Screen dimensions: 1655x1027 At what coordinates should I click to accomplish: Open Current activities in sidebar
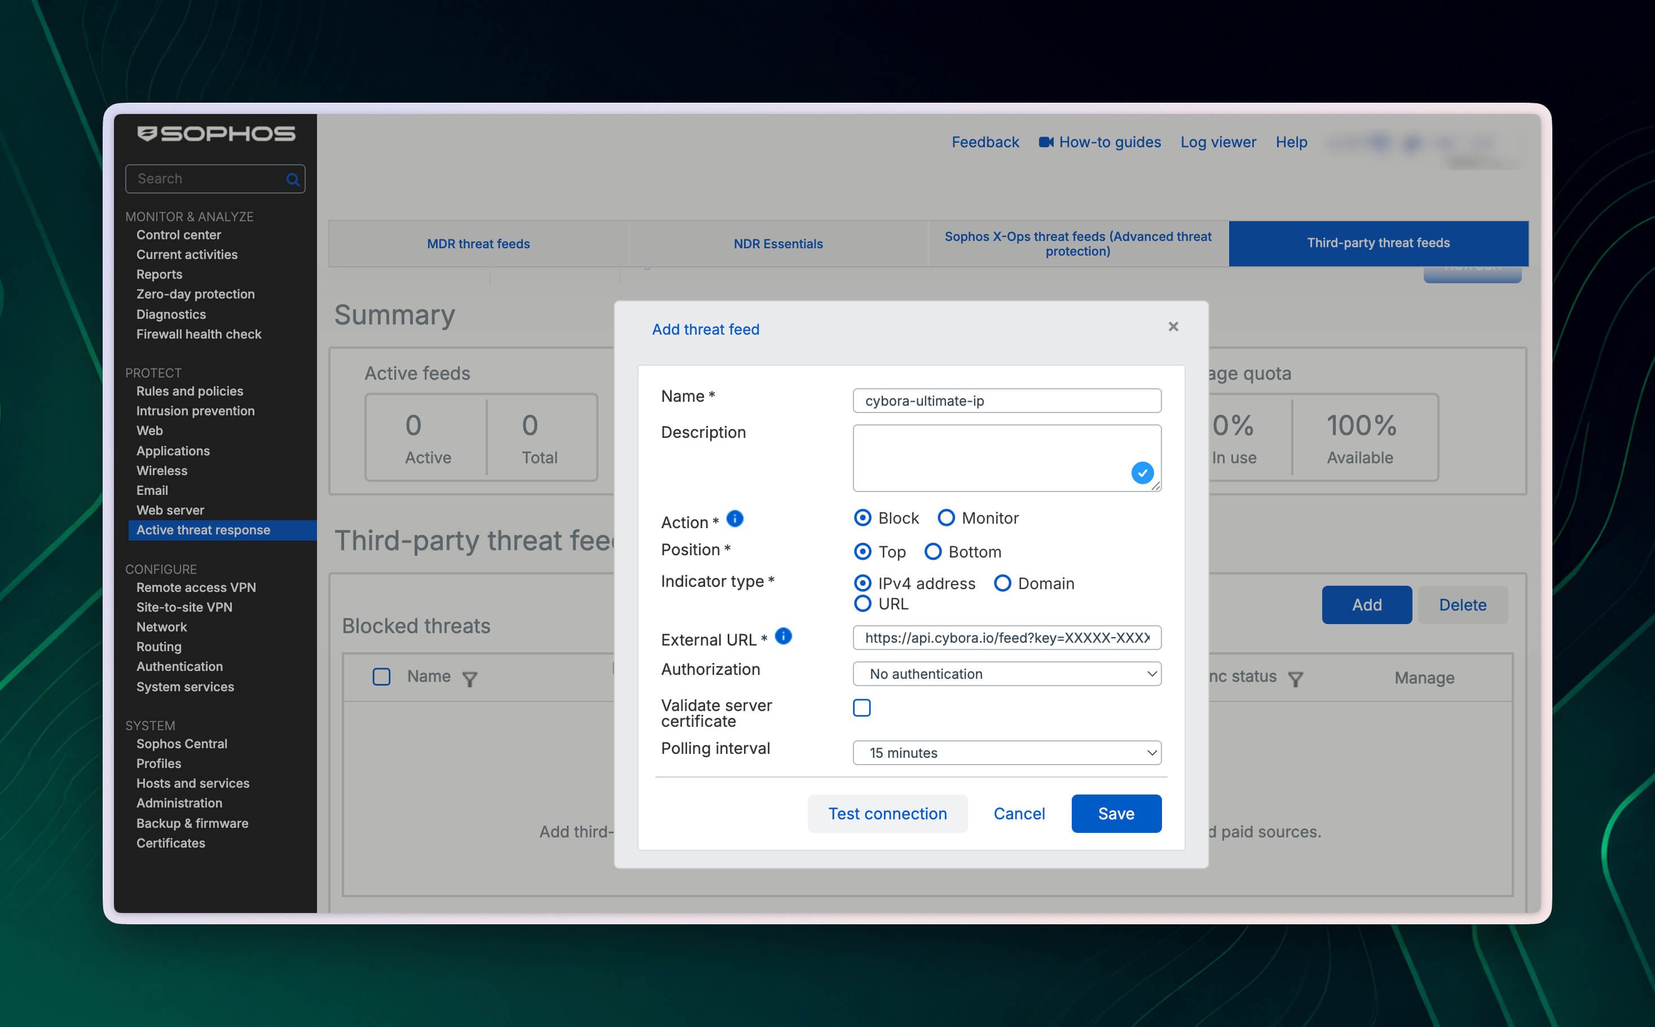(x=187, y=254)
